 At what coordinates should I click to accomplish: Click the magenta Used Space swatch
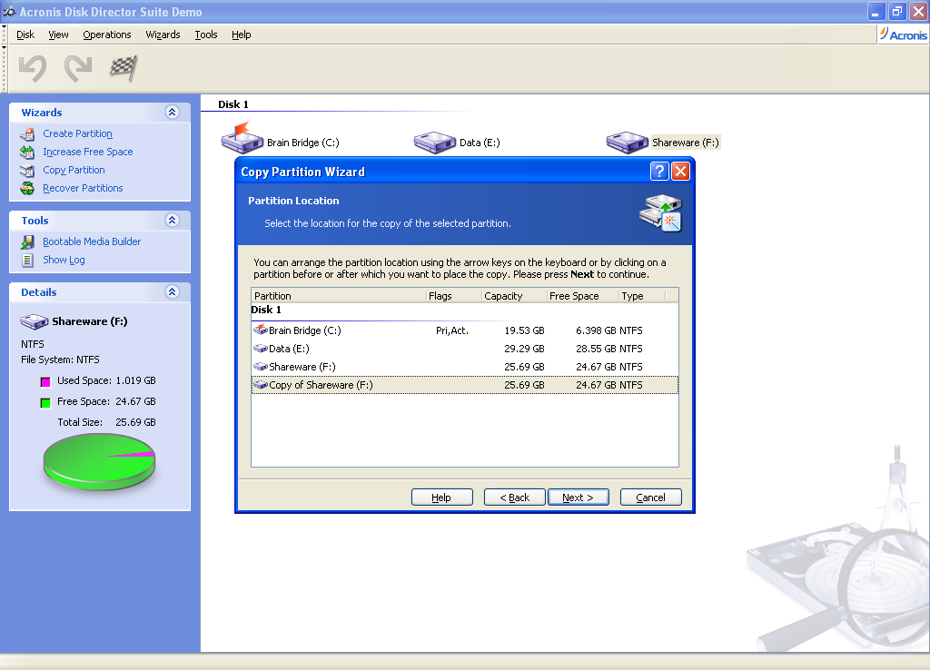(x=45, y=382)
